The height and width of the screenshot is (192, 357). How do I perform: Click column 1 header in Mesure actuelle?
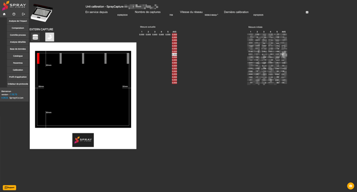142,32
